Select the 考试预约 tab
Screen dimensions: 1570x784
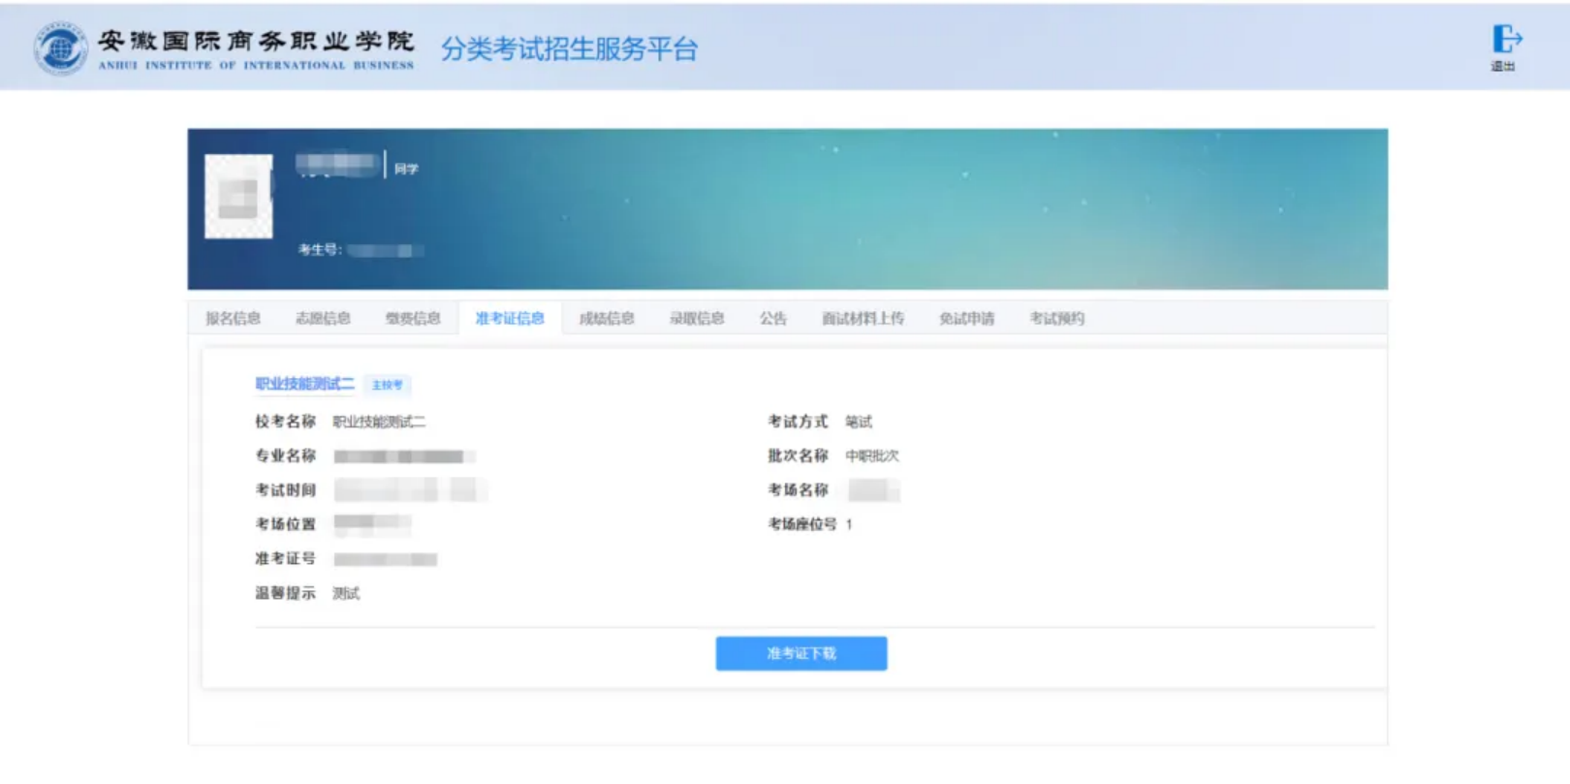(1056, 318)
